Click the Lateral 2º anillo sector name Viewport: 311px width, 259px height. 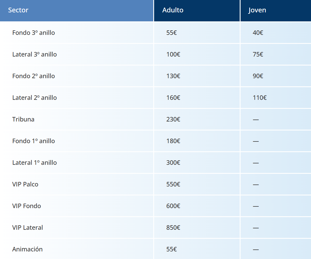click(35, 98)
